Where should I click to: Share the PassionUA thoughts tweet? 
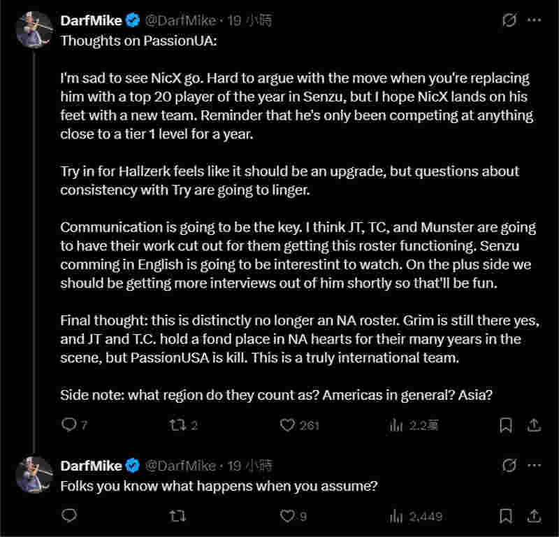pyautogui.click(x=533, y=424)
